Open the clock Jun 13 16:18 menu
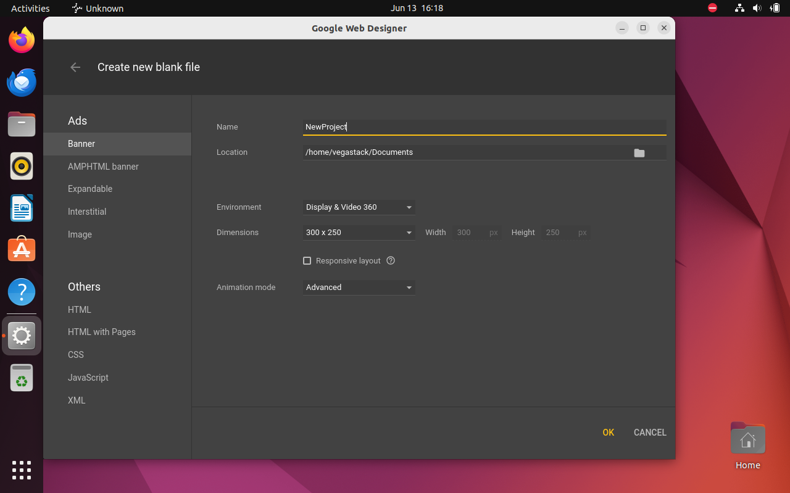Screen dimensions: 790x493 click(417, 8)
